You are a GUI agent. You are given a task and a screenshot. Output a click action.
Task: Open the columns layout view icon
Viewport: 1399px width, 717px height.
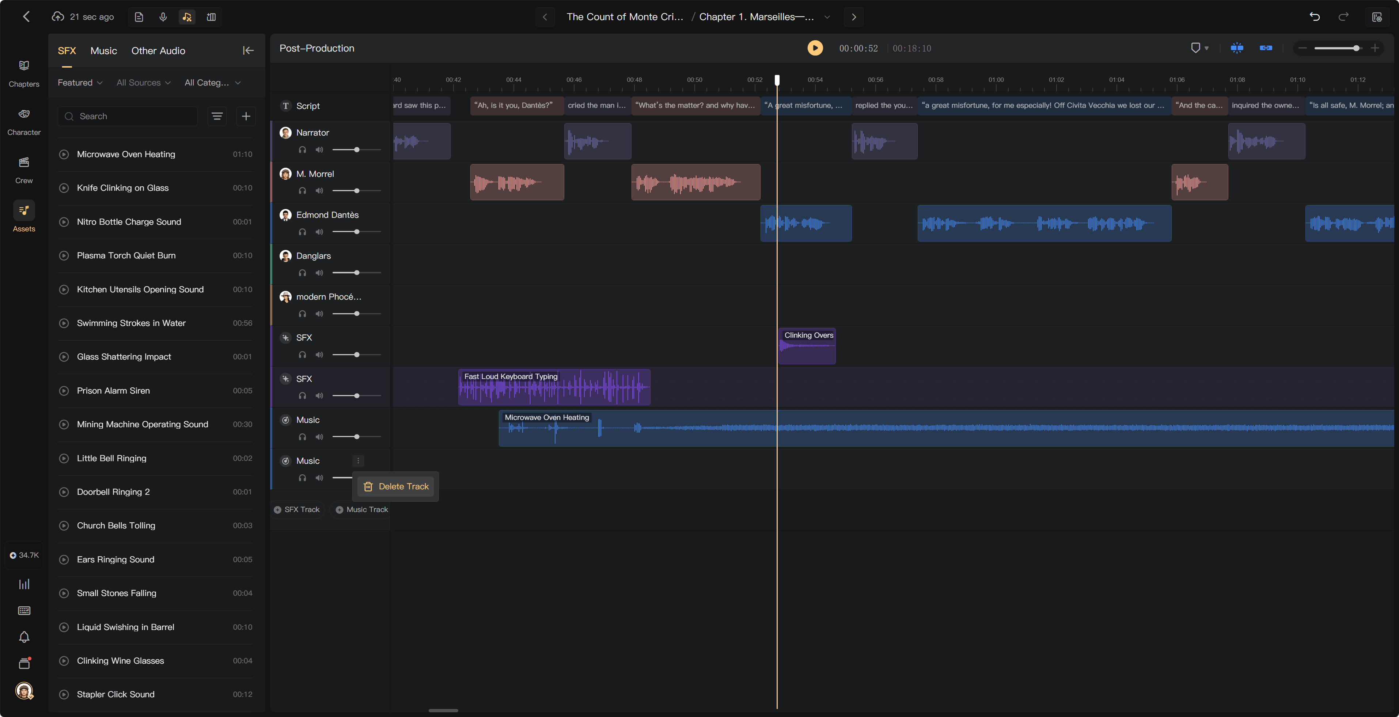click(x=211, y=17)
